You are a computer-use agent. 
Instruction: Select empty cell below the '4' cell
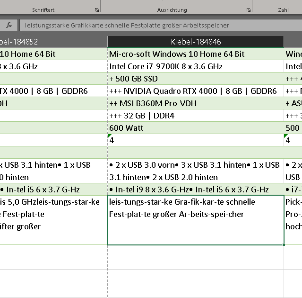[196, 153]
